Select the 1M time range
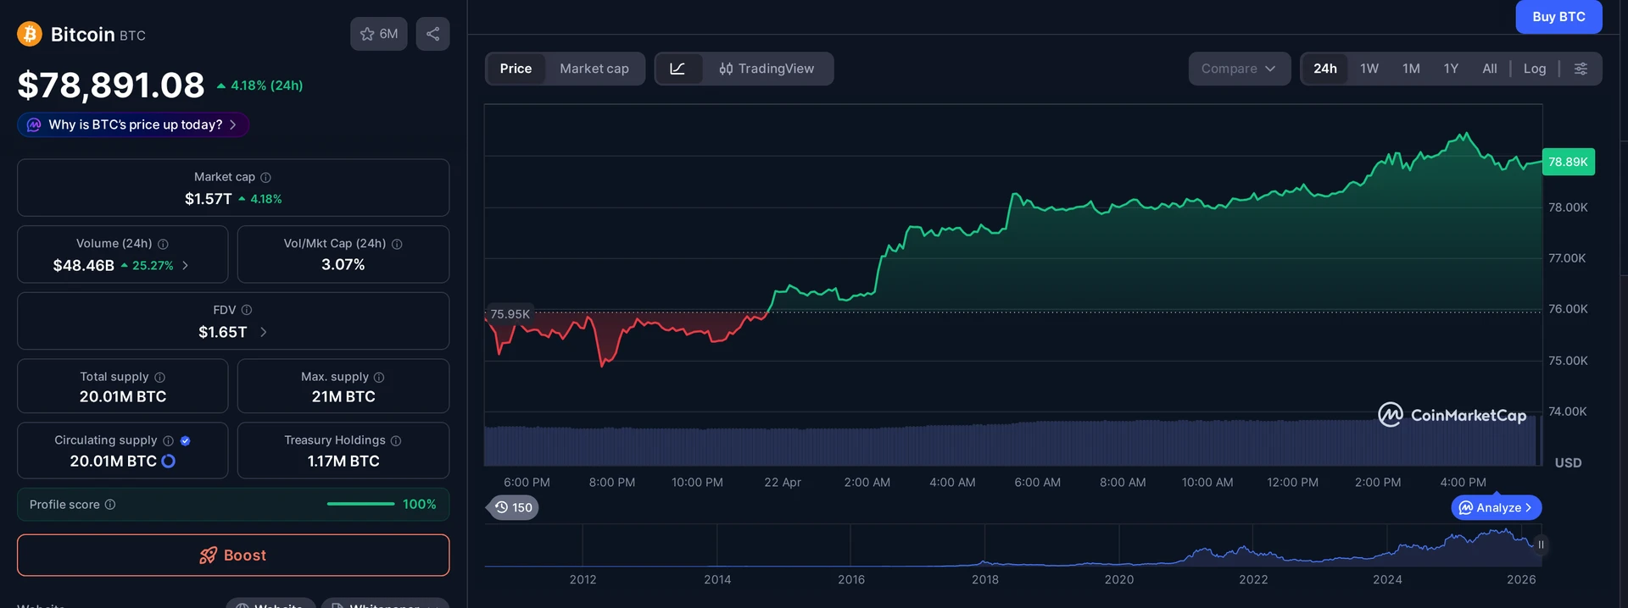 pyautogui.click(x=1411, y=69)
